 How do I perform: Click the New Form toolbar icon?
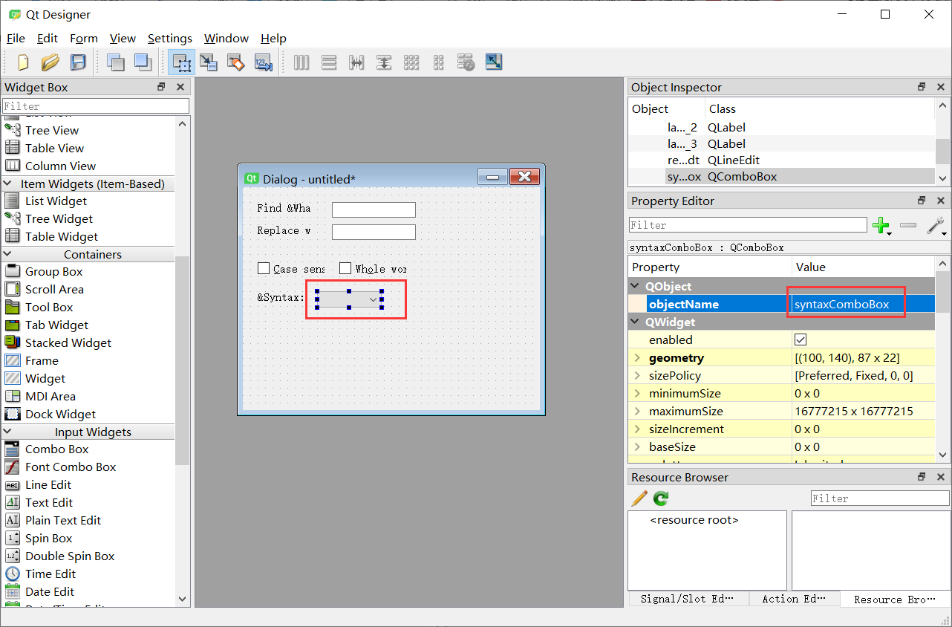[23, 62]
